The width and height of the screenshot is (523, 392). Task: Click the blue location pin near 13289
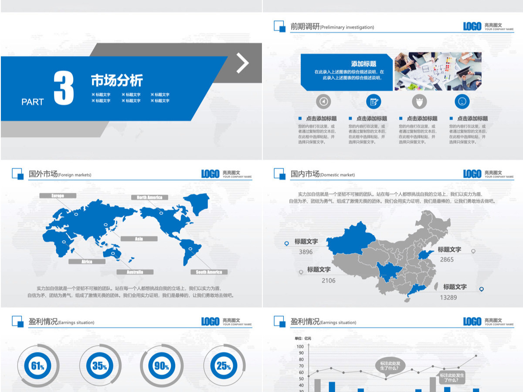click(x=482, y=289)
